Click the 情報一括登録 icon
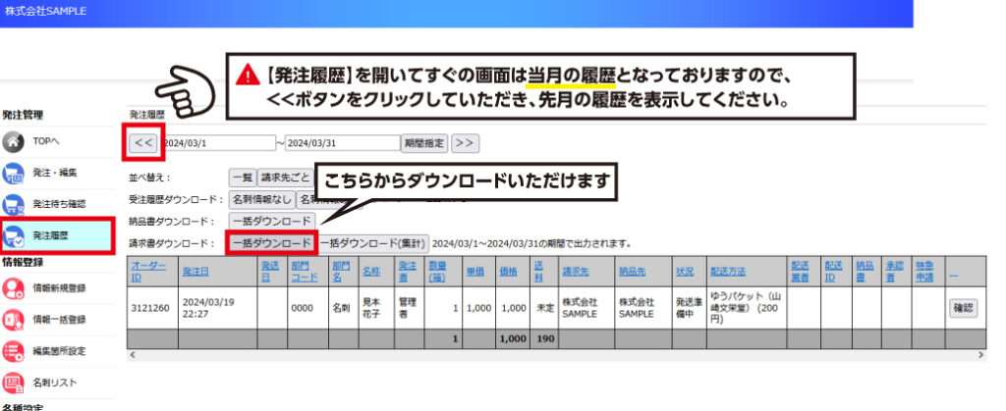1006x411 pixels. click(14, 320)
